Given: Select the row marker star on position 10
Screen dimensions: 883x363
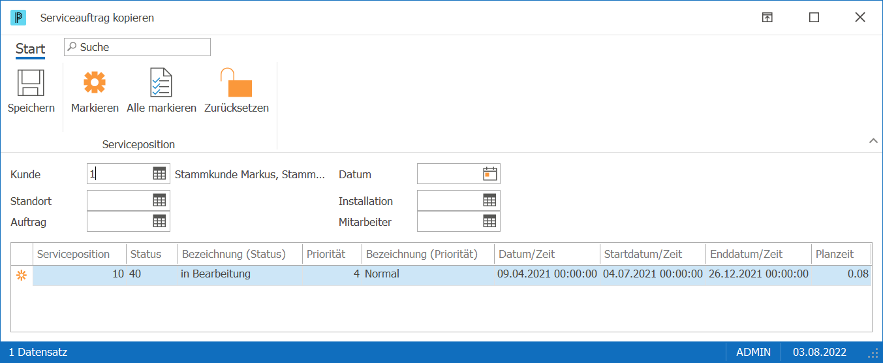Looking at the screenshot, I should tap(22, 276).
